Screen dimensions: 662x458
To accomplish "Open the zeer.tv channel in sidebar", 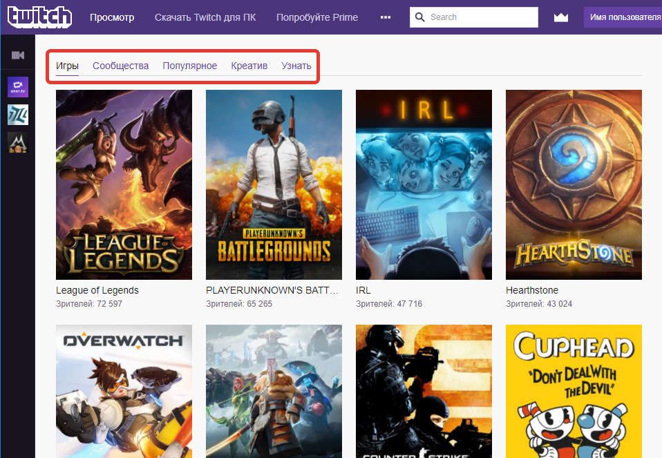I will click(18, 87).
